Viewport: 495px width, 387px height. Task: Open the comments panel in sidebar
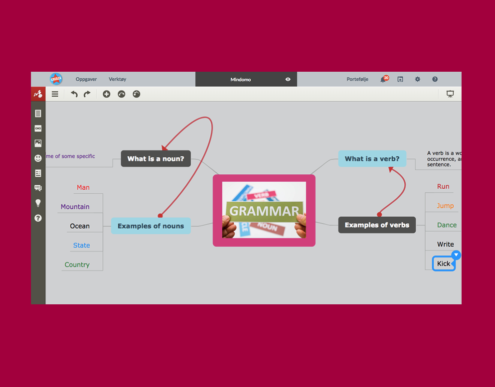38,188
